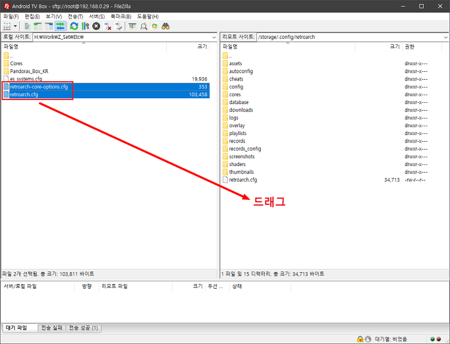Expand the Site Manager dropdown arrow

[x=15, y=26]
